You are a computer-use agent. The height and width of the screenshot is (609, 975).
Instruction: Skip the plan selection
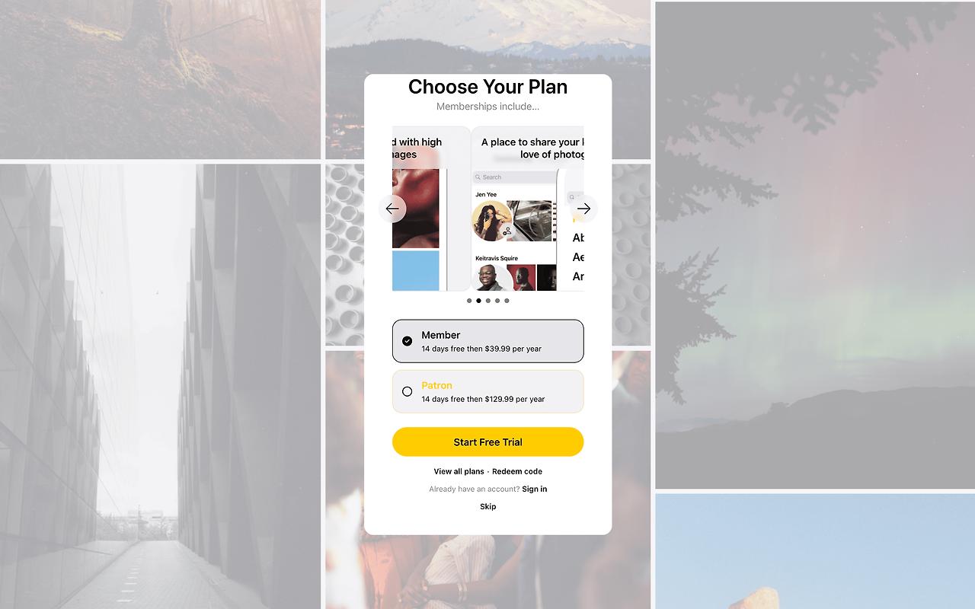[488, 506]
